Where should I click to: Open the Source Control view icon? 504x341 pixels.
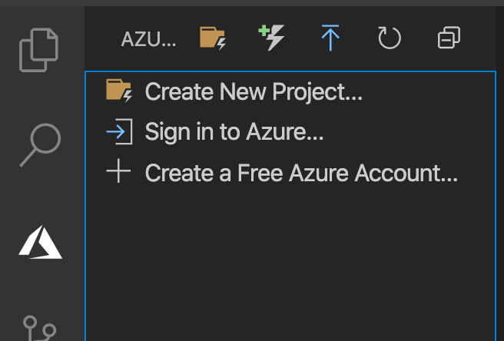40,327
